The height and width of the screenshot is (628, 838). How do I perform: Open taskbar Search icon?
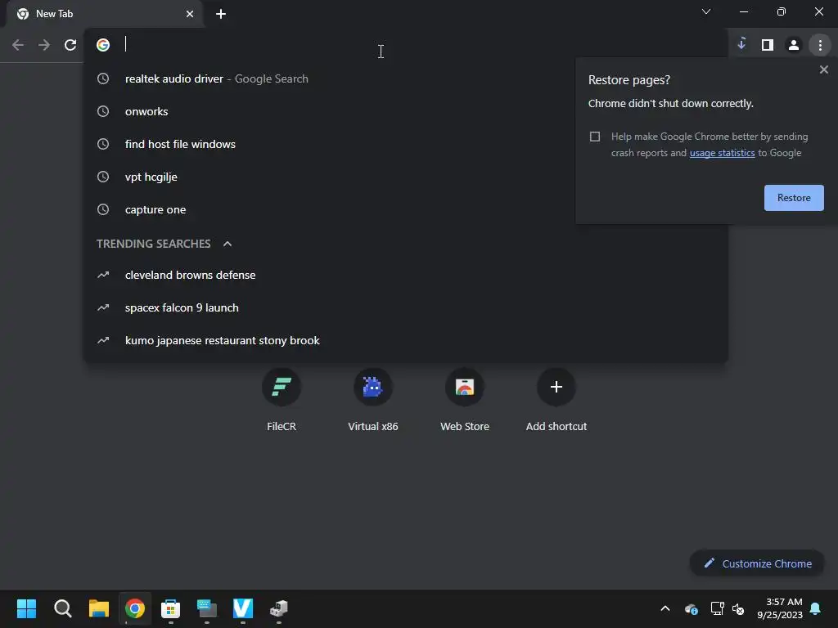(x=62, y=608)
